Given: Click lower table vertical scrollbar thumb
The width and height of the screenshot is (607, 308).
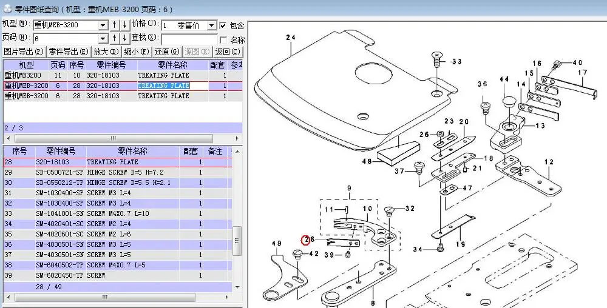Looking at the screenshot, I should (237, 241).
